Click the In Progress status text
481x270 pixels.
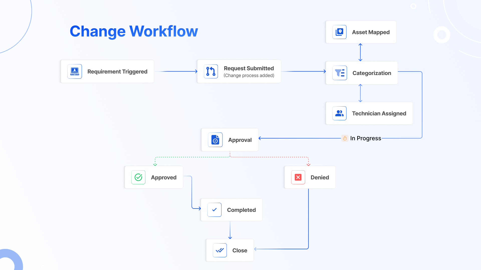pos(366,138)
